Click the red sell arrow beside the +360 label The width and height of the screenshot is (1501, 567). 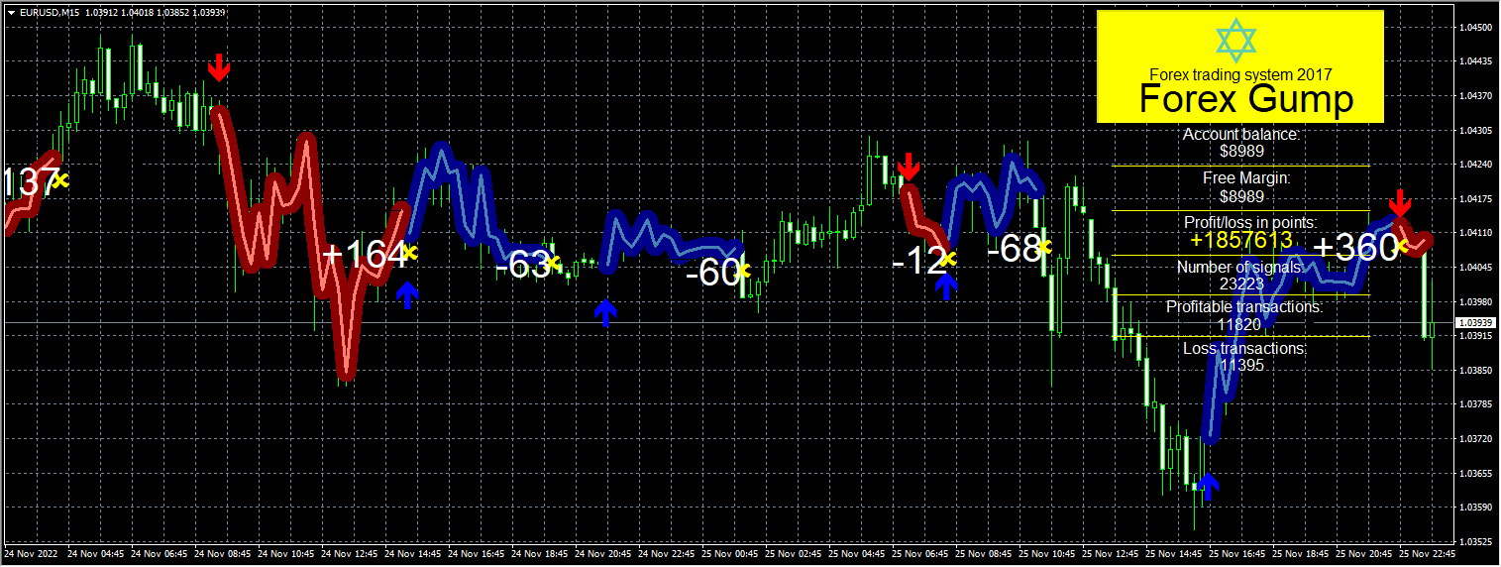coord(1399,201)
